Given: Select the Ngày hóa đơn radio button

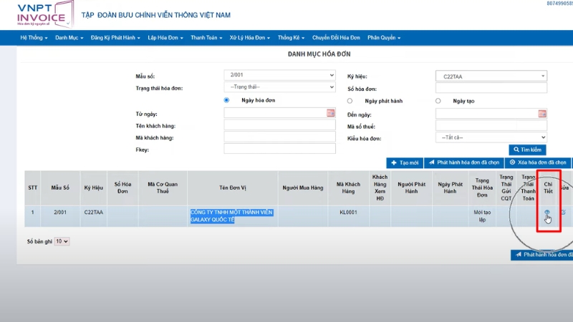Looking at the screenshot, I should tap(227, 101).
